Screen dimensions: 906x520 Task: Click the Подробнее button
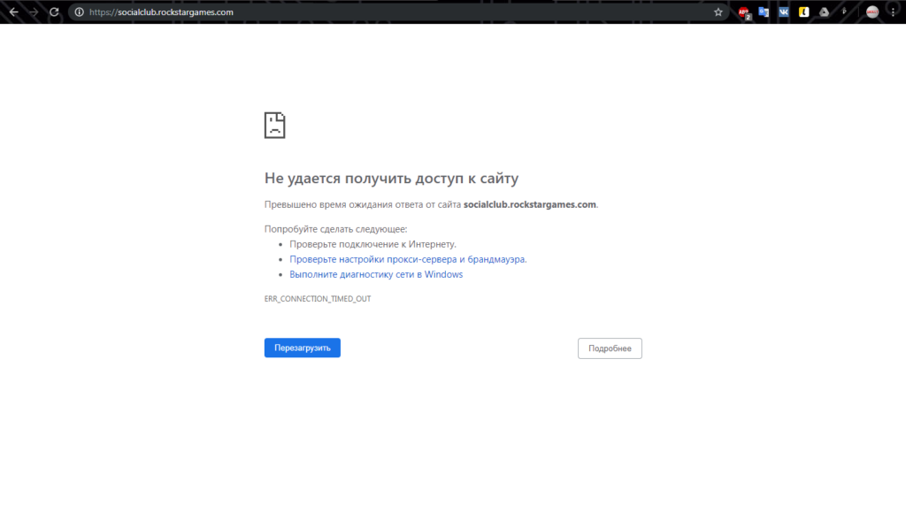click(x=610, y=348)
